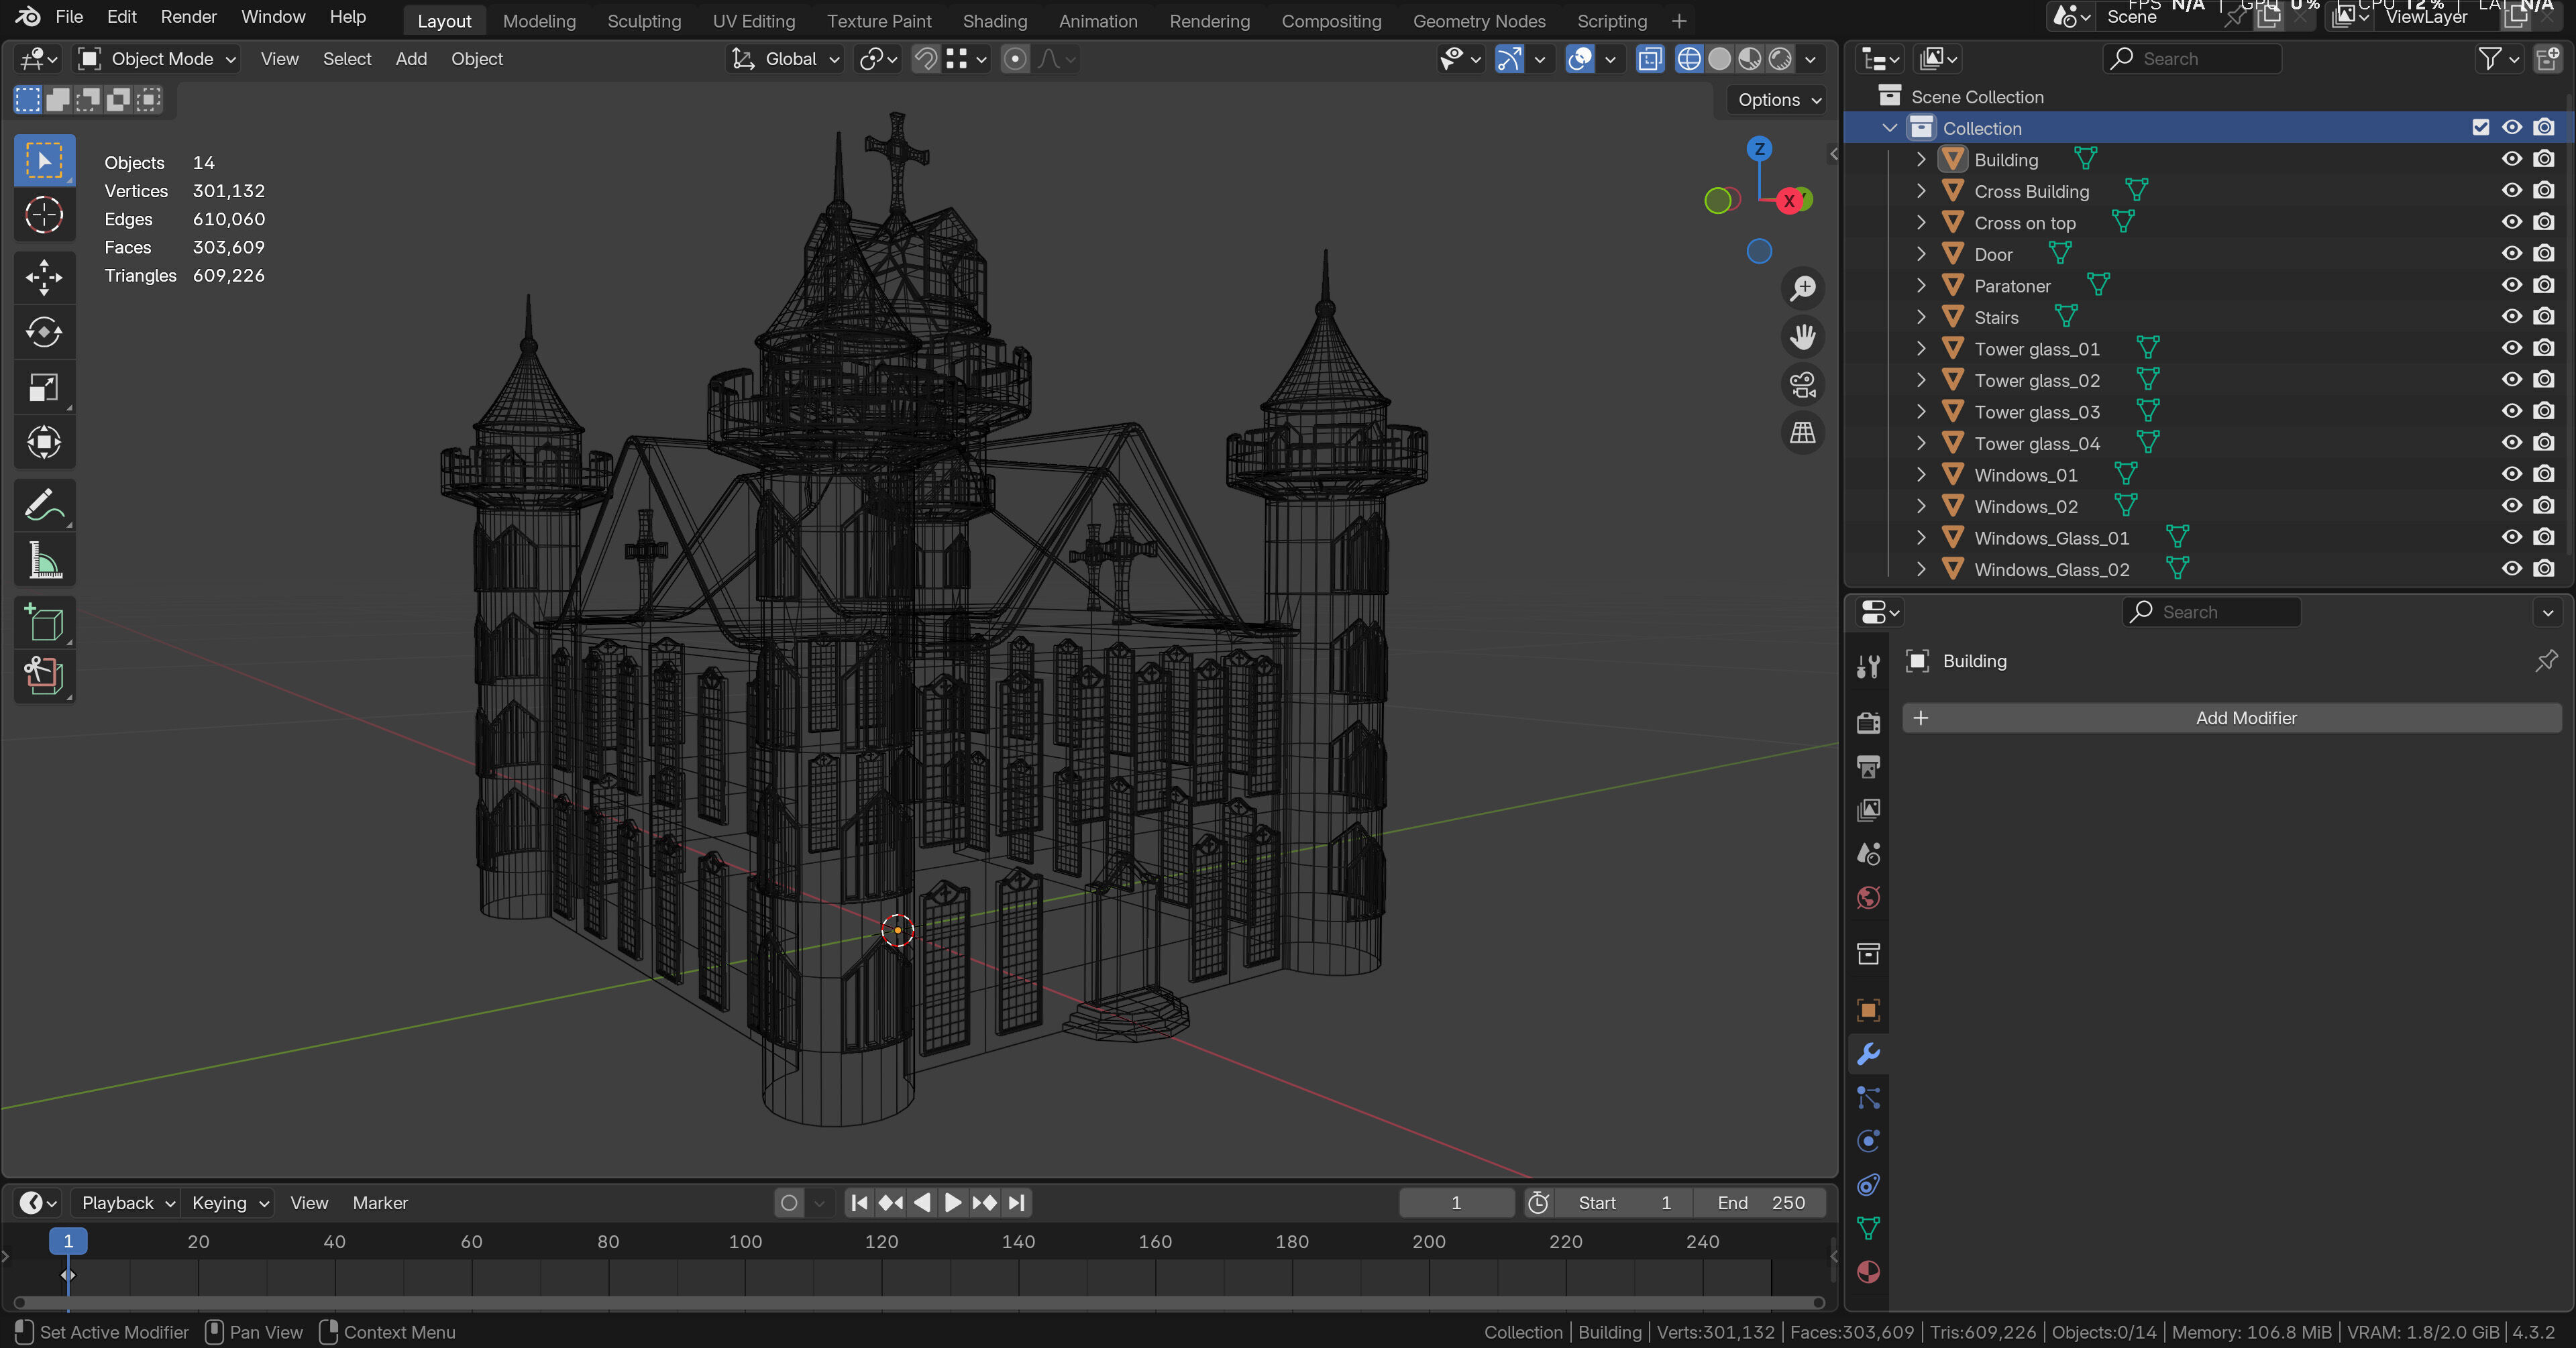Open the Tool properties tab
This screenshot has width=2576, height=1348.
point(1868,666)
